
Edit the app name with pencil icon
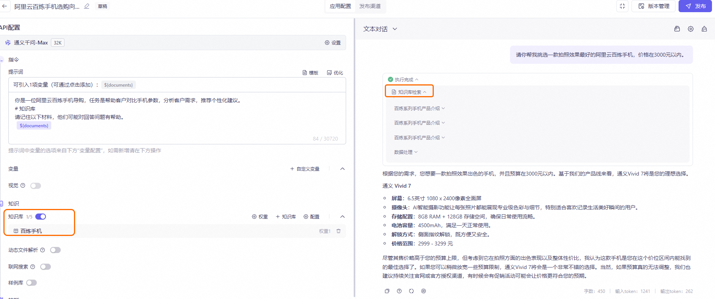[x=87, y=6]
